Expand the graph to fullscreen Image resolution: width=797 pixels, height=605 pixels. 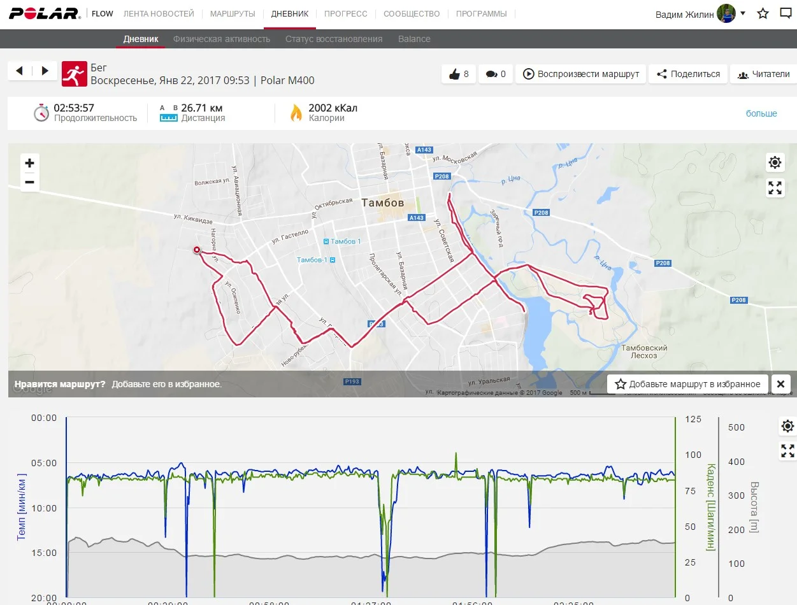click(x=787, y=452)
